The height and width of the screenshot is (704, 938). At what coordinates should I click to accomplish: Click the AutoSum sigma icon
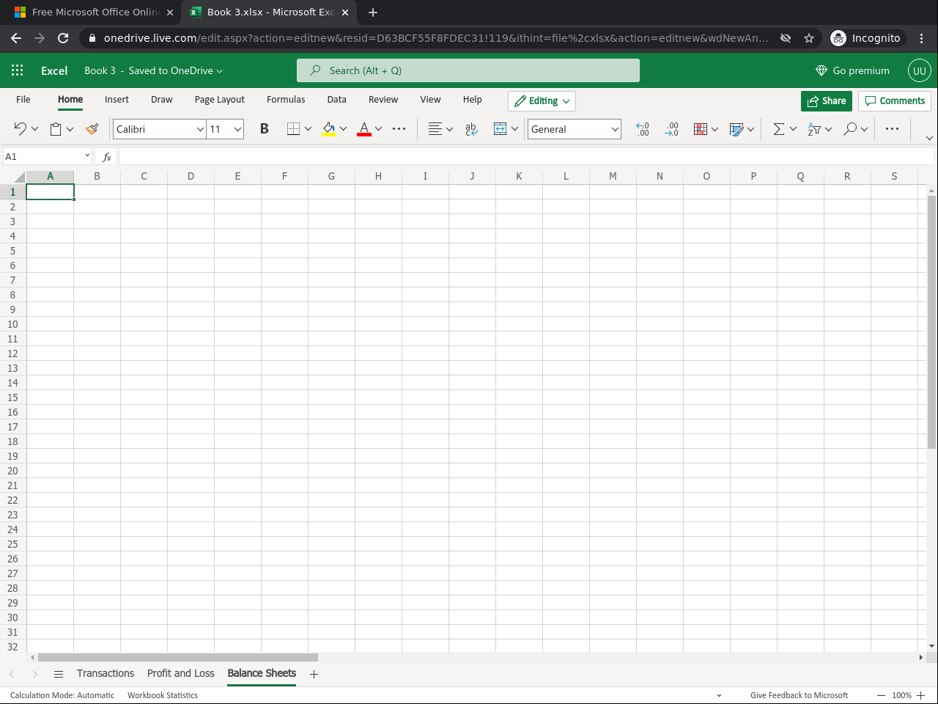[x=779, y=129]
